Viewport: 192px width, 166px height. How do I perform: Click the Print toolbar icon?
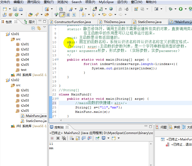21,9
